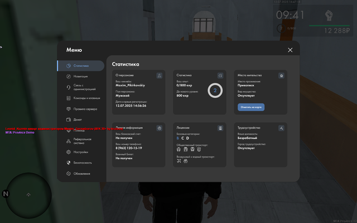The height and width of the screenshot is (223, 357).
Task: Click the Мужской gender value
Action: click(123, 95)
